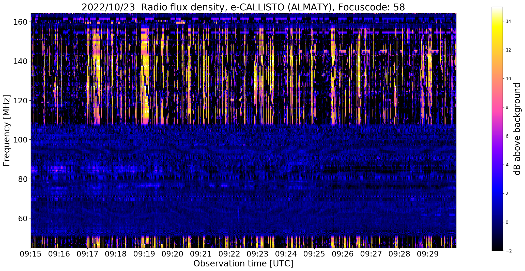Click the 09:21 time tick label
Screen dimensions: 525x271
click(201, 254)
